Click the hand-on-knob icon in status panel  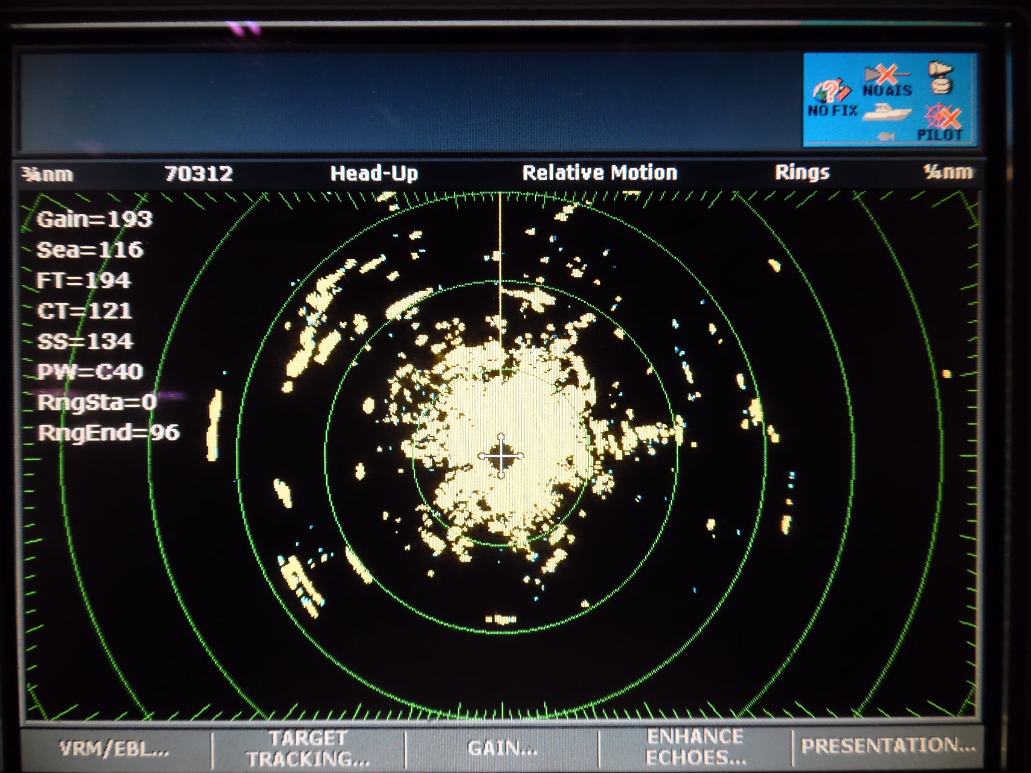(941, 78)
